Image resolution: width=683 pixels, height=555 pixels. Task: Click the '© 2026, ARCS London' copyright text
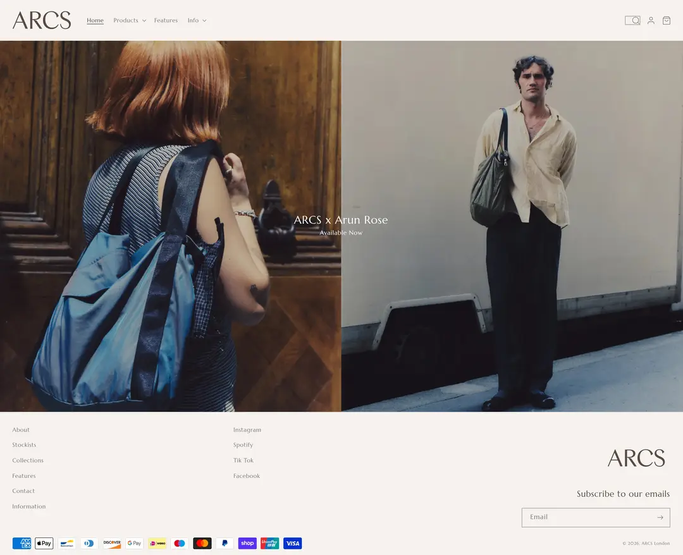pyautogui.click(x=646, y=543)
